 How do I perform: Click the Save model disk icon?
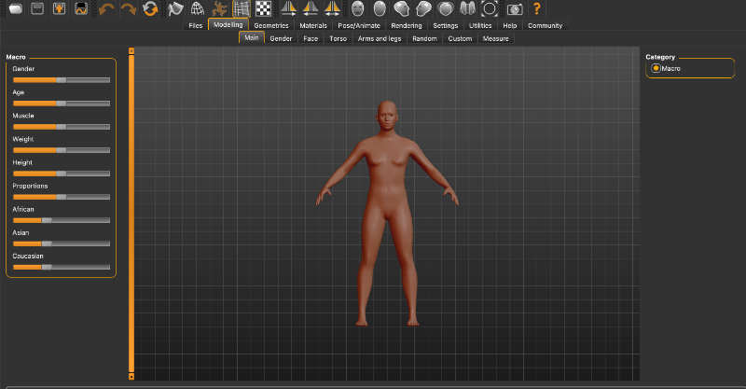(x=36, y=9)
